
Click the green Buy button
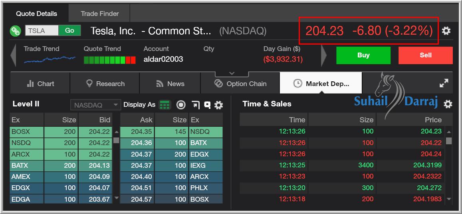pyautogui.click(x=363, y=55)
